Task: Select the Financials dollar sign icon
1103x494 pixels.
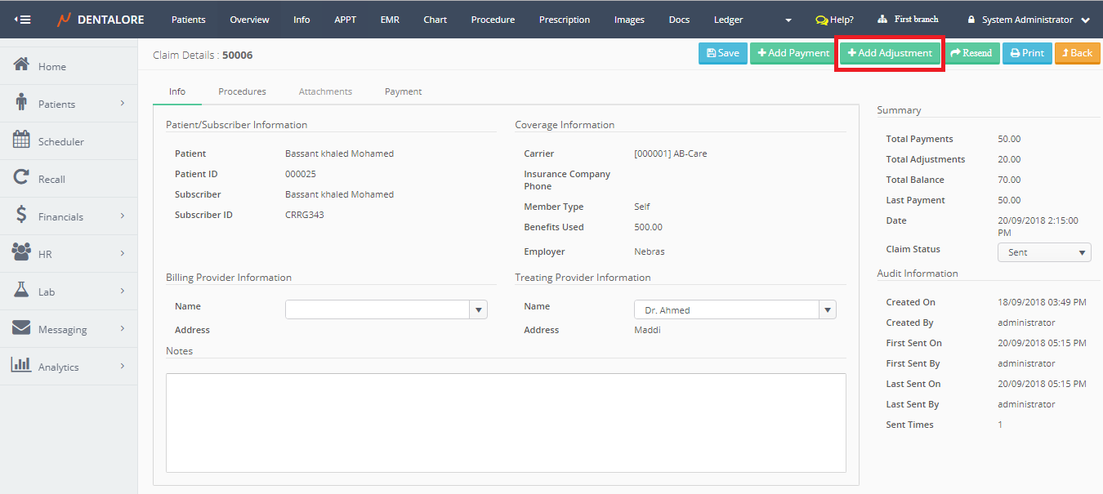Action: point(22,216)
